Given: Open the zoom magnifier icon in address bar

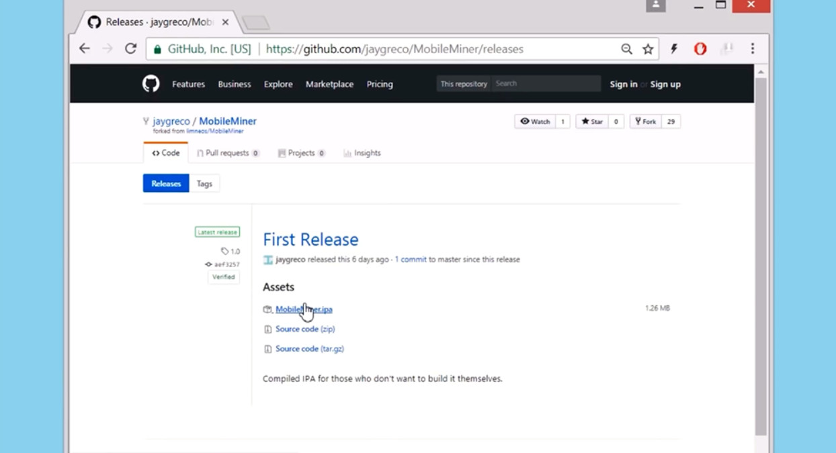Looking at the screenshot, I should click(x=626, y=49).
